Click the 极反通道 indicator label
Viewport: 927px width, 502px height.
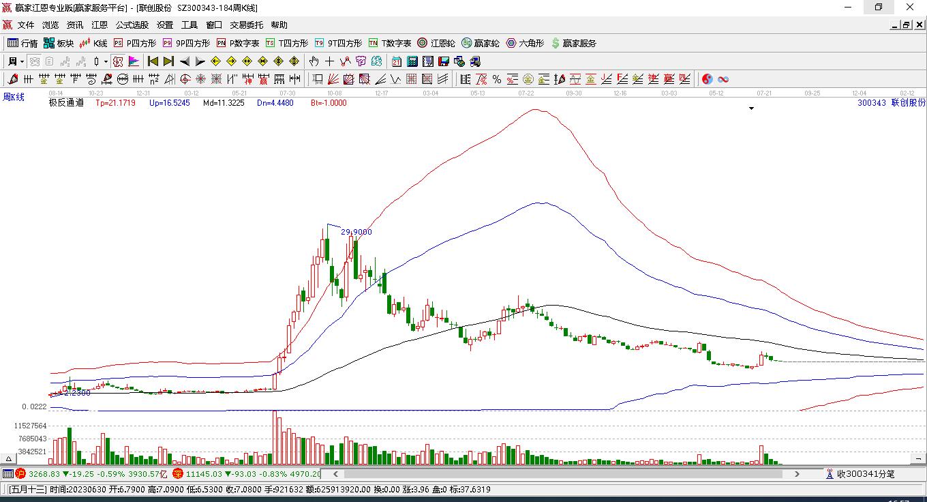66,103
